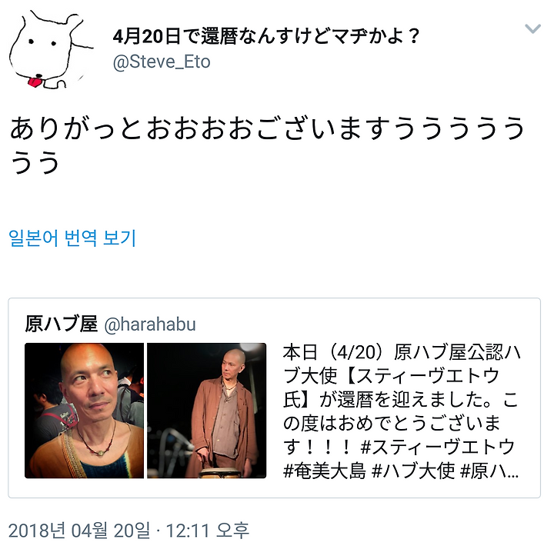Viewport: 554px width, 549px height.
Task: Open the display name starting with 4月20日
Action: click(x=265, y=37)
